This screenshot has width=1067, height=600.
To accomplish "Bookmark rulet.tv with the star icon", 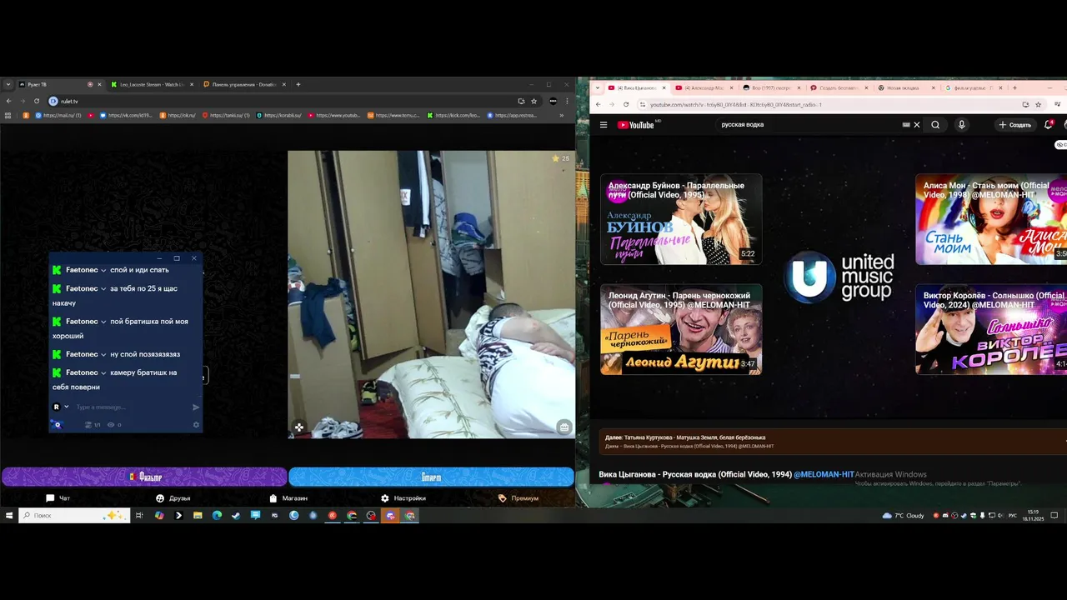I will coord(534,101).
